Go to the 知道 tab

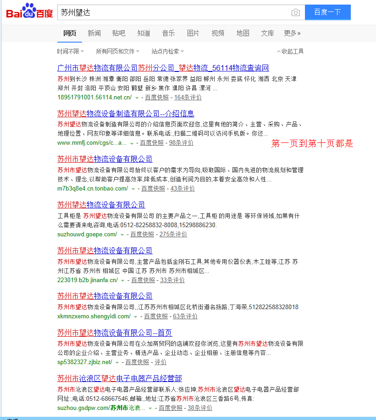point(144,33)
